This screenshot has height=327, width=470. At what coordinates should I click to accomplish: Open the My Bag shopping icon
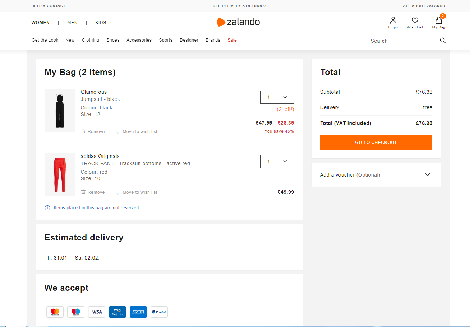438,20
